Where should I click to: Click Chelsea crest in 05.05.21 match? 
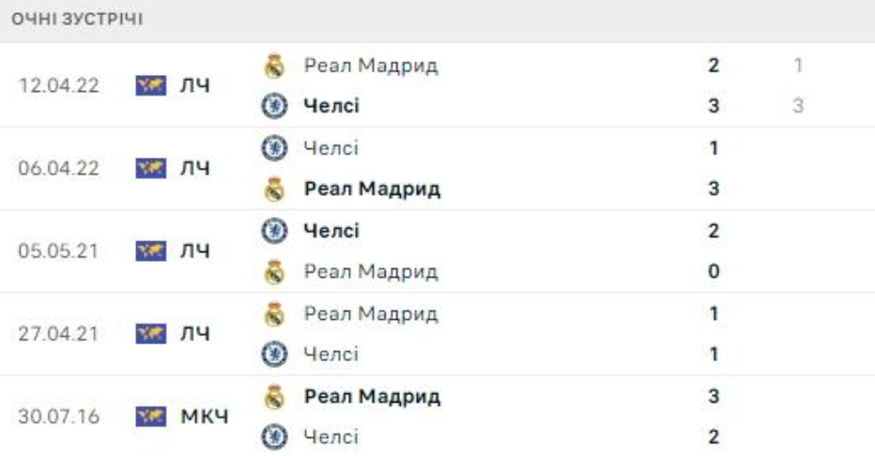(x=273, y=231)
